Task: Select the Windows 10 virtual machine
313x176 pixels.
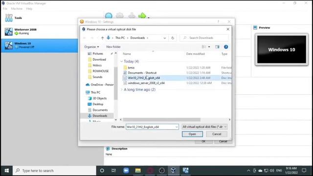Action: (40, 45)
